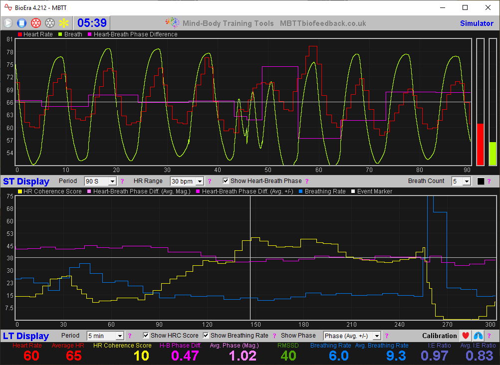500x365 pixels.
Task: Click the heart Calibration icon
Action: tap(465, 336)
